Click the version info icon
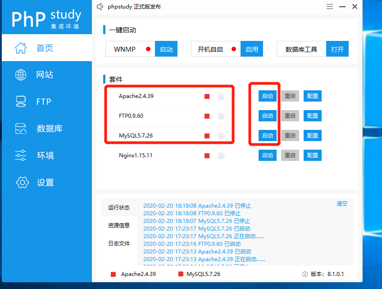The height and width of the screenshot is (289, 382). (x=305, y=274)
